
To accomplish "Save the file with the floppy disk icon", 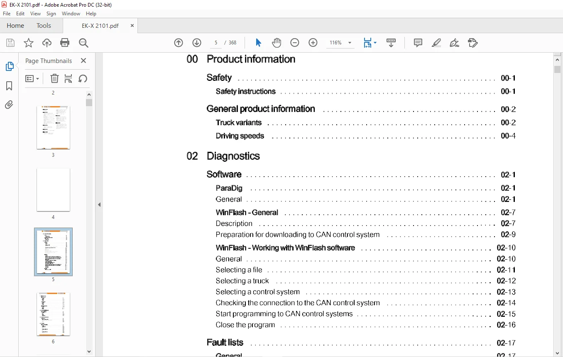I will coord(10,43).
